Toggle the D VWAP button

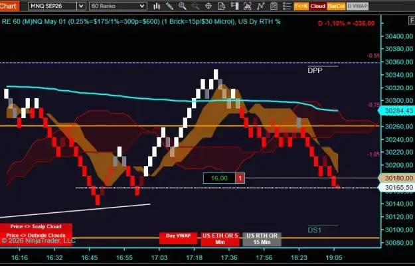pos(357,6)
